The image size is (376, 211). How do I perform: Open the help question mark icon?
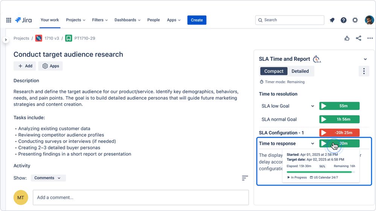[343, 20]
